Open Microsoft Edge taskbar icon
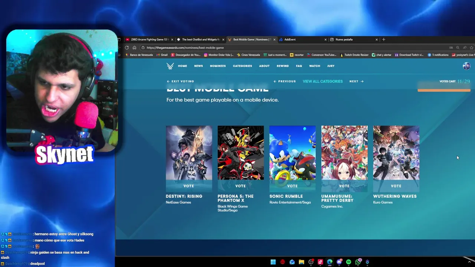The width and height of the screenshot is (475, 267). (x=330, y=262)
